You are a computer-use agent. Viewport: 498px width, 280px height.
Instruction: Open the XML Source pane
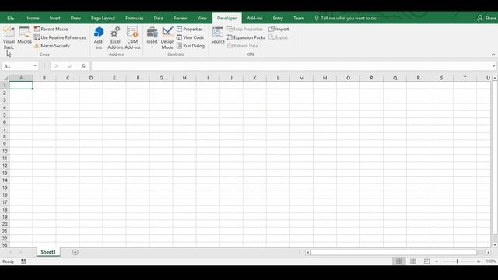click(x=218, y=36)
